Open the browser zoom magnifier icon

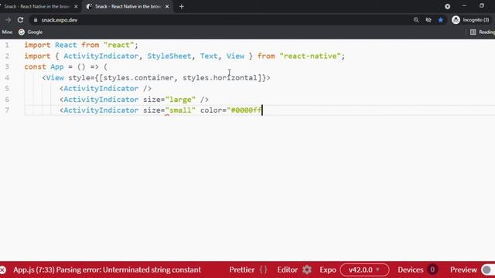[416, 20]
